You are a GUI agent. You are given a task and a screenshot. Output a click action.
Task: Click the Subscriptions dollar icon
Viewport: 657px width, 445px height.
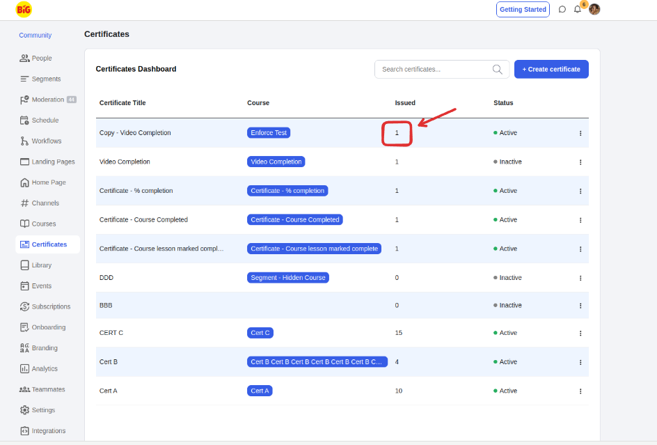click(x=25, y=306)
